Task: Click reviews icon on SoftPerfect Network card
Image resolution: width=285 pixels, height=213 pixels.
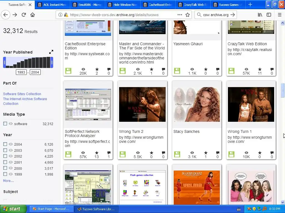Action: 109,153
